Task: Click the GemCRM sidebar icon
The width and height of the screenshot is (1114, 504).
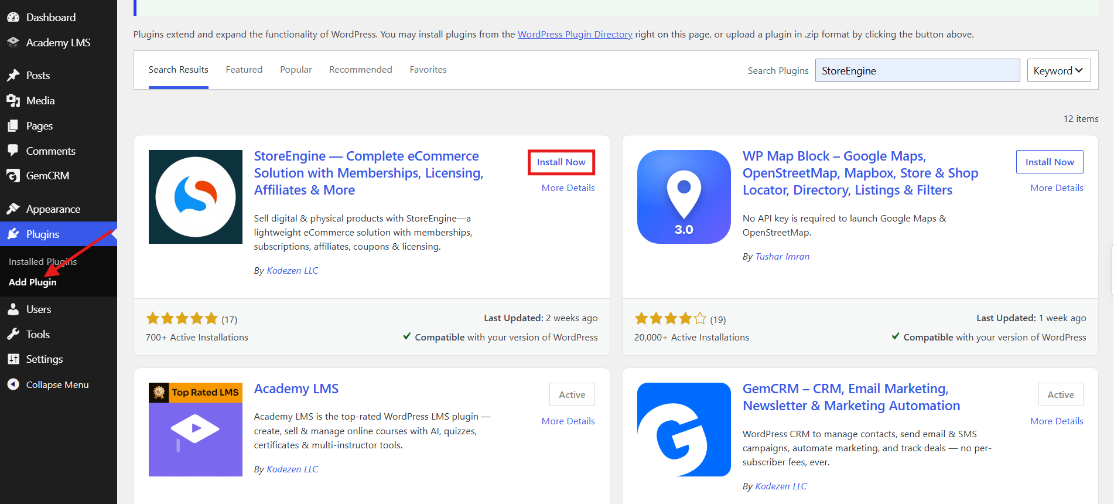Action: (13, 175)
